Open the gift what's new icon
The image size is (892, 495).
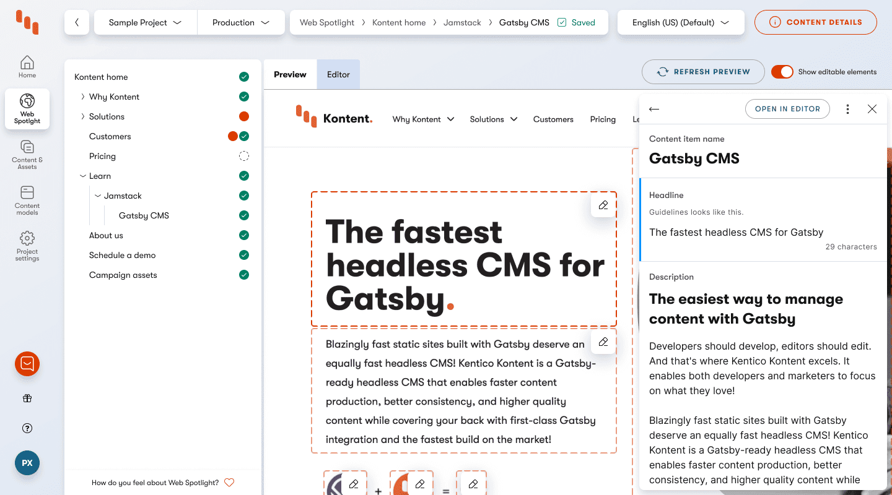(x=27, y=398)
